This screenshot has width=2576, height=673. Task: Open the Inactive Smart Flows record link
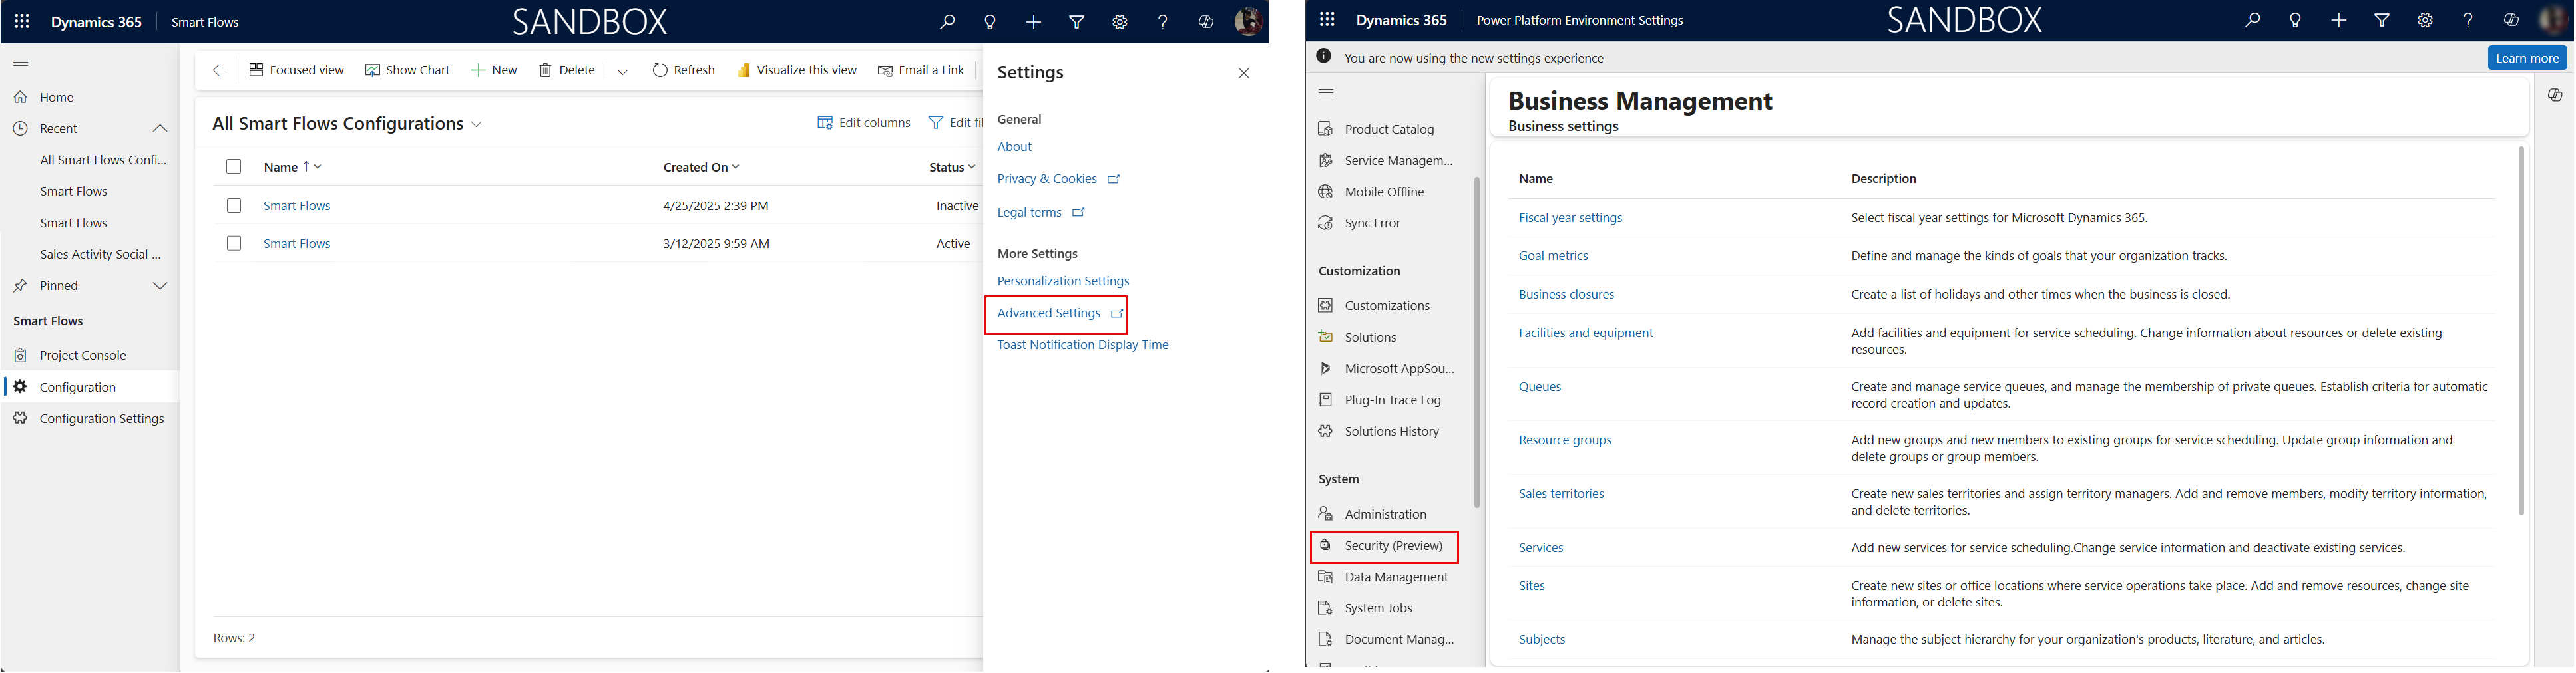297,205
